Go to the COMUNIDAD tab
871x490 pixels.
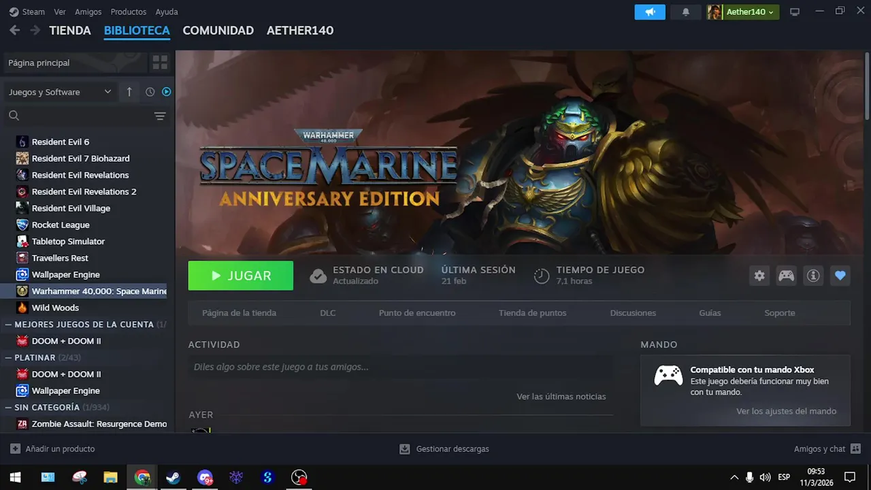point(218,31)
